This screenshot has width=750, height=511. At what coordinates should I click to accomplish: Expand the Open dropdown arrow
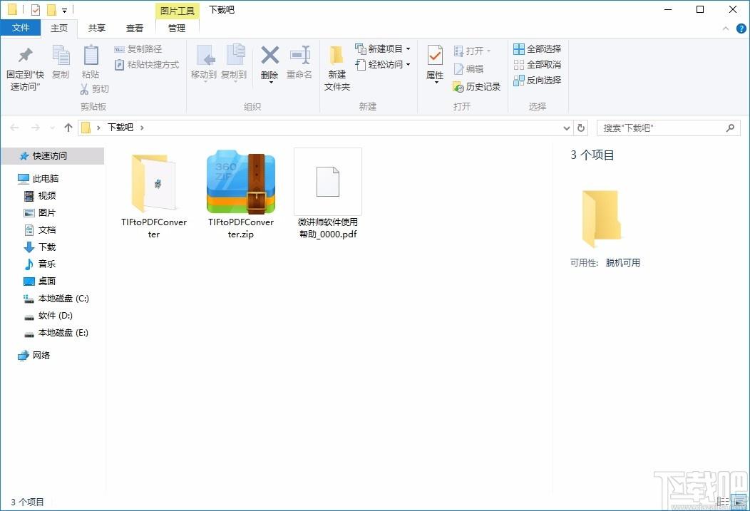point(488,51)
